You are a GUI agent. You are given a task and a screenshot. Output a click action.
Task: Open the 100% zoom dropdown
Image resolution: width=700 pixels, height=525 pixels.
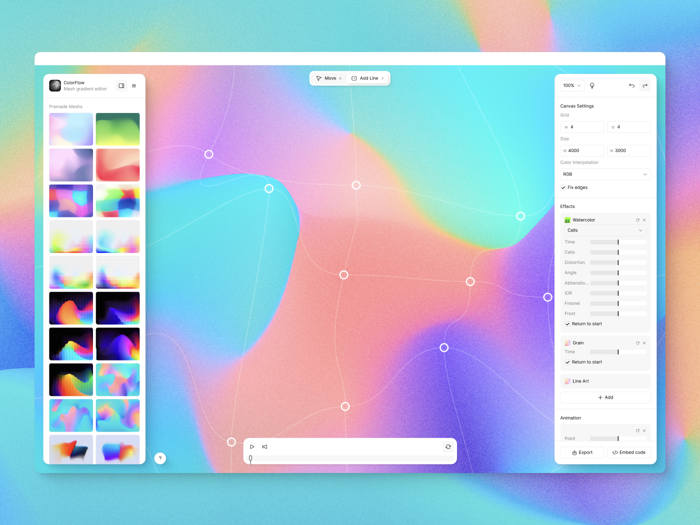[x=572, y=85]
